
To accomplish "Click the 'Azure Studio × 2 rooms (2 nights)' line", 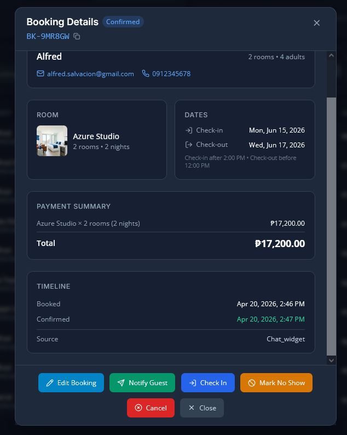I will (x=88, y=224).
